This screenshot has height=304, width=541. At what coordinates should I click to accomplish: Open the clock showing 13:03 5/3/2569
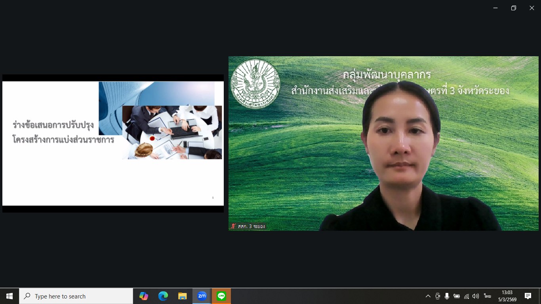click(507, 296)
